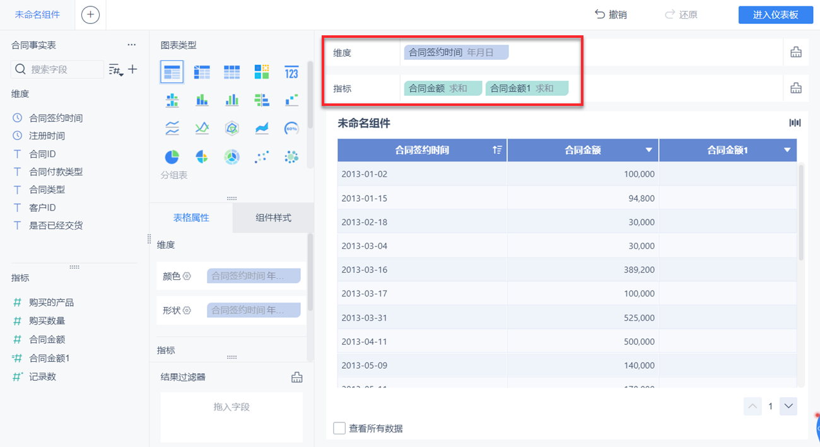820x447 pixels.
Task: Select the 合同签约时间 dimension field
Action: [x=56, y=118]
